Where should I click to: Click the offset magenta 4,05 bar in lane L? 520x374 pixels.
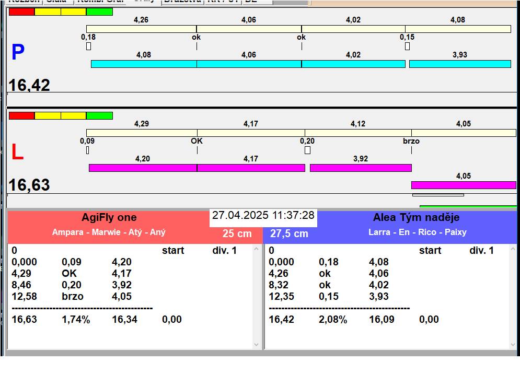[x=463, y=185]
